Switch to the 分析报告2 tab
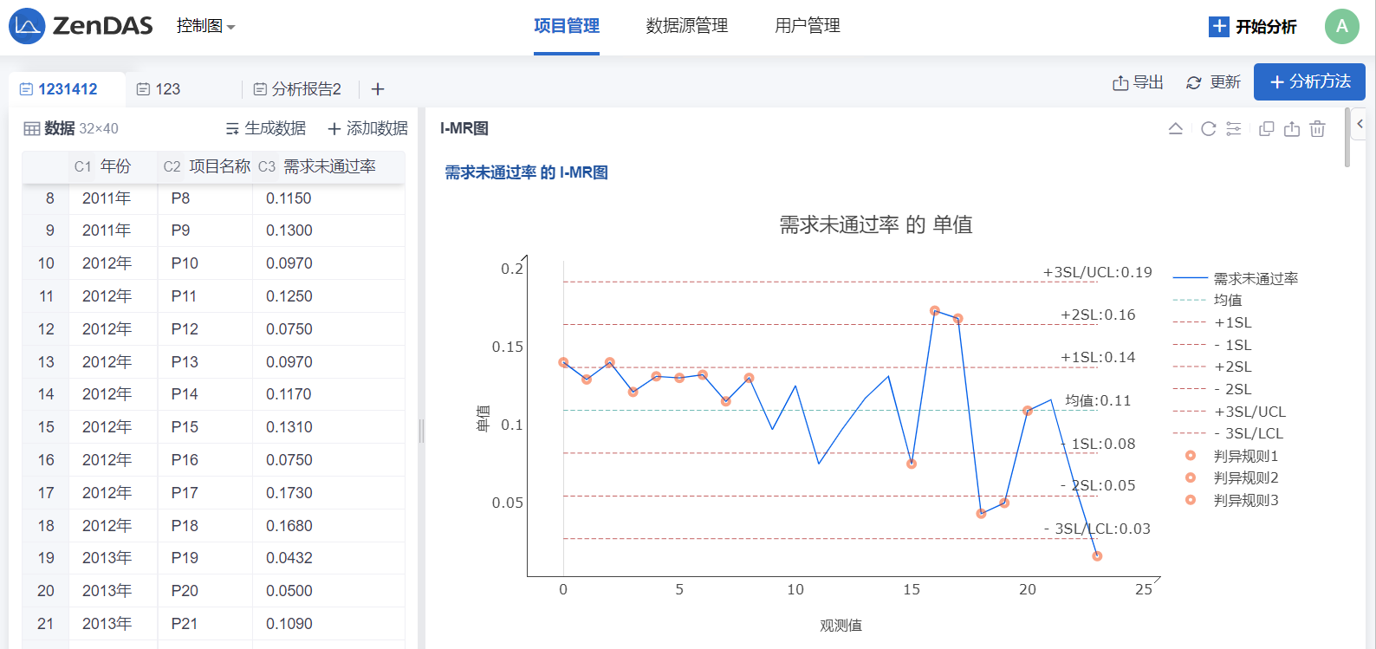The height and width of the screenshot is (649, 1376). click(297, 89)
